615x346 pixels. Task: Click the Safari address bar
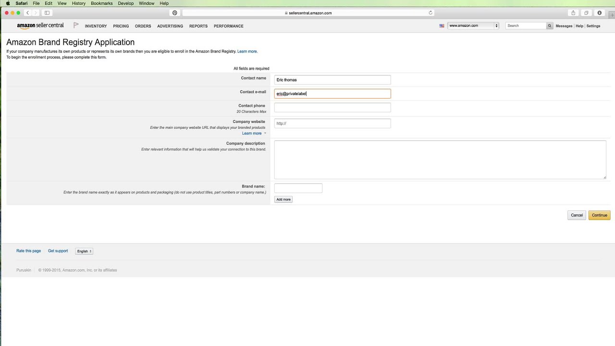click(308, 13)
